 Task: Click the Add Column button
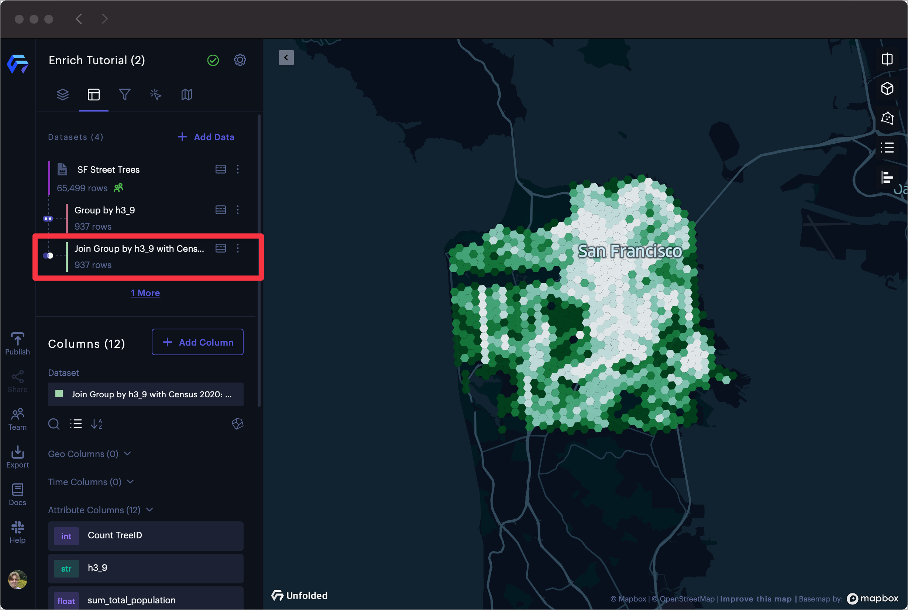pos(198,342)
